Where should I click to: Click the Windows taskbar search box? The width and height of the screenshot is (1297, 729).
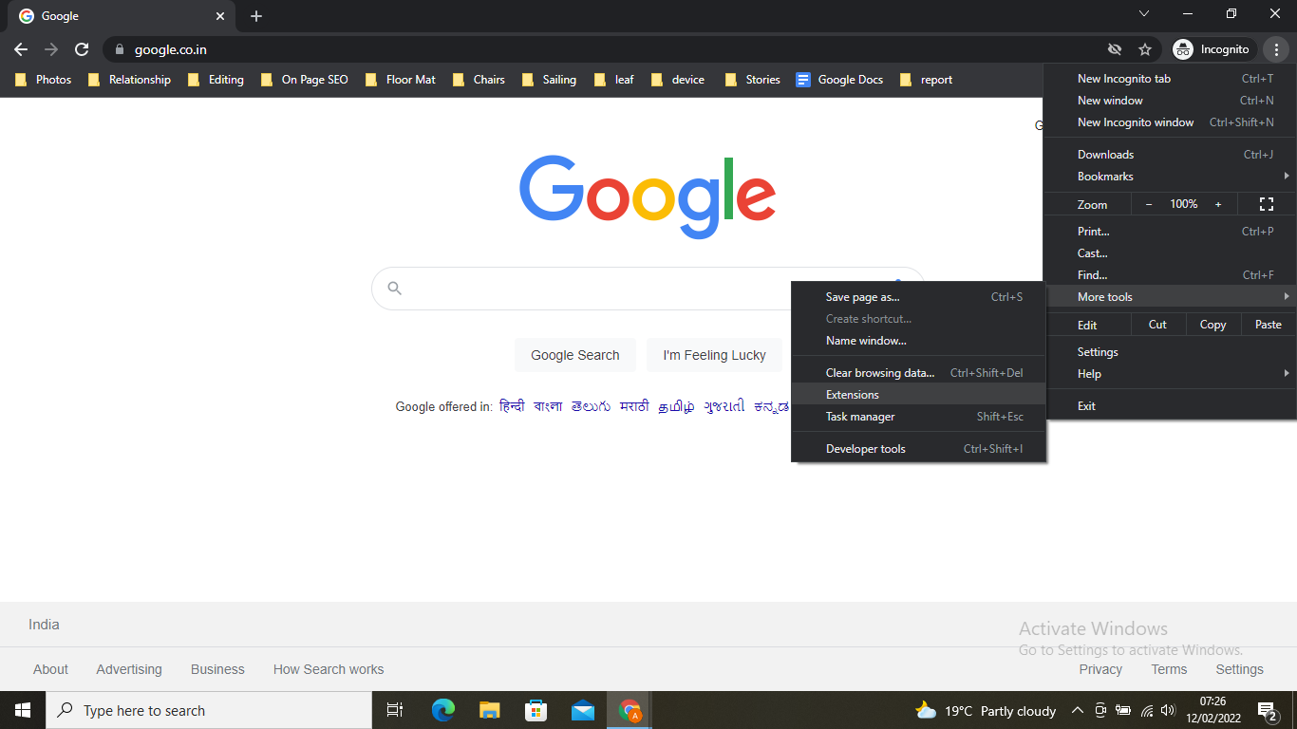(209, 710)
